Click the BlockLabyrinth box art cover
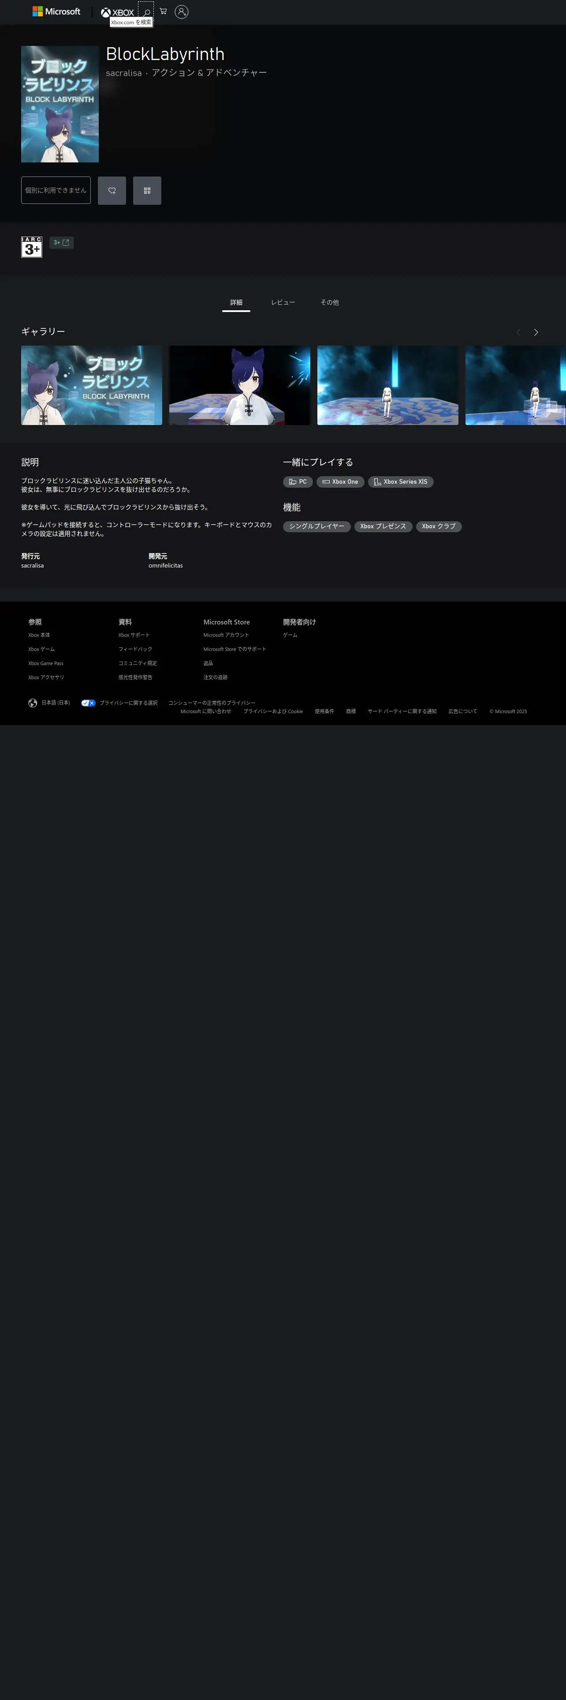This screenshot has width=566, height=1700. pyautogui.click(x=60, y=104)
